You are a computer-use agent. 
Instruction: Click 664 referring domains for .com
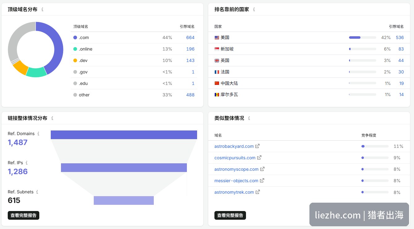pyautogui.click(x=190, y=37)
